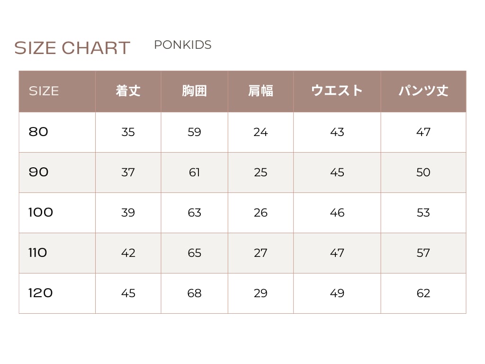This screenshot has width=485, height=364.
Task: Click the size 110 row label
Action: tap(38, 253)
